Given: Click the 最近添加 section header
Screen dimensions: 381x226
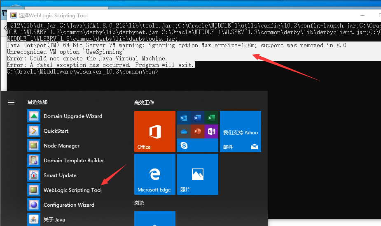Looking at the screenshot, I should tap(37, 102).
